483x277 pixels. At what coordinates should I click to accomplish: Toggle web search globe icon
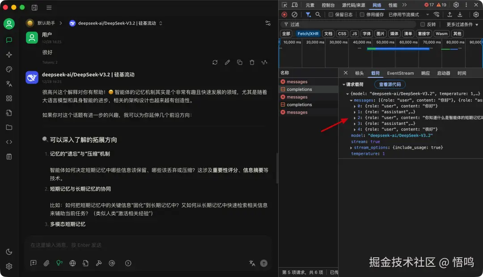coord(73,263)
